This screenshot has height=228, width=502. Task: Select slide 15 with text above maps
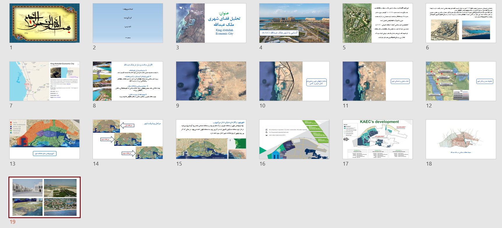(211, 139)
